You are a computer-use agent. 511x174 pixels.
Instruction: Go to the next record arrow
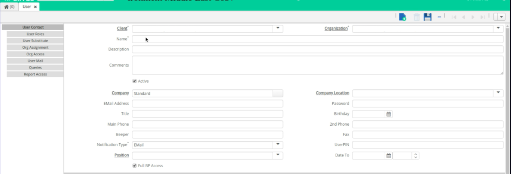[x=473, y=17]
